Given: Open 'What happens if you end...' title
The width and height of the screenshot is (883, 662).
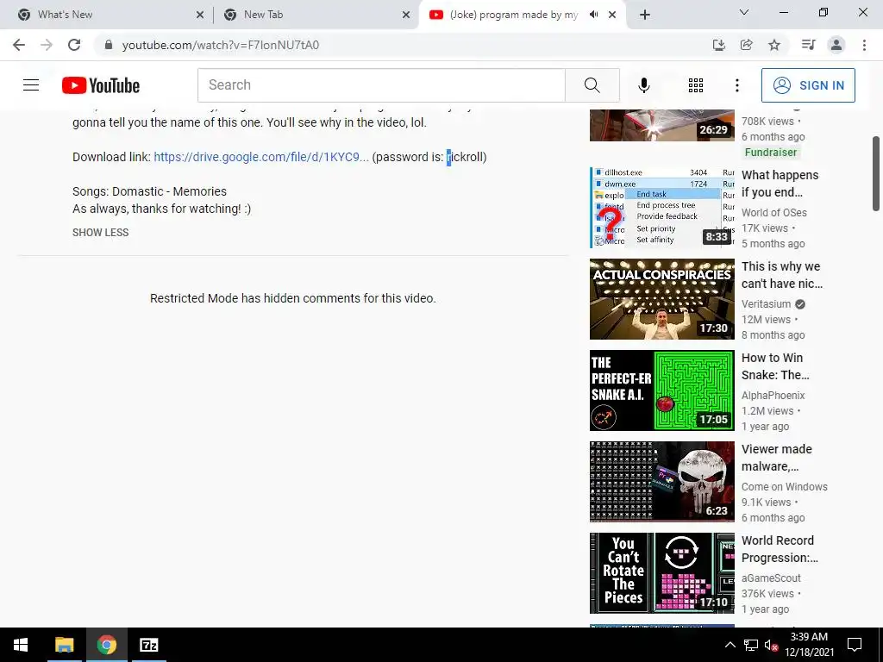Looking at the screenshot, I should tap(780, 184).
